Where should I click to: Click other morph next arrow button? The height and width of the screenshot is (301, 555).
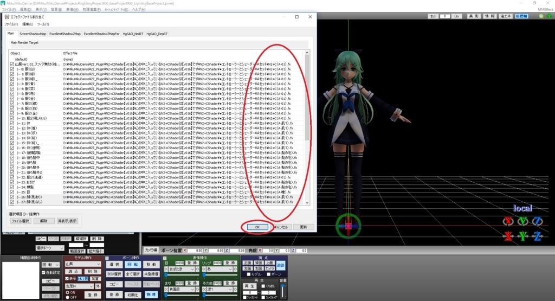[x=235, y=289]
